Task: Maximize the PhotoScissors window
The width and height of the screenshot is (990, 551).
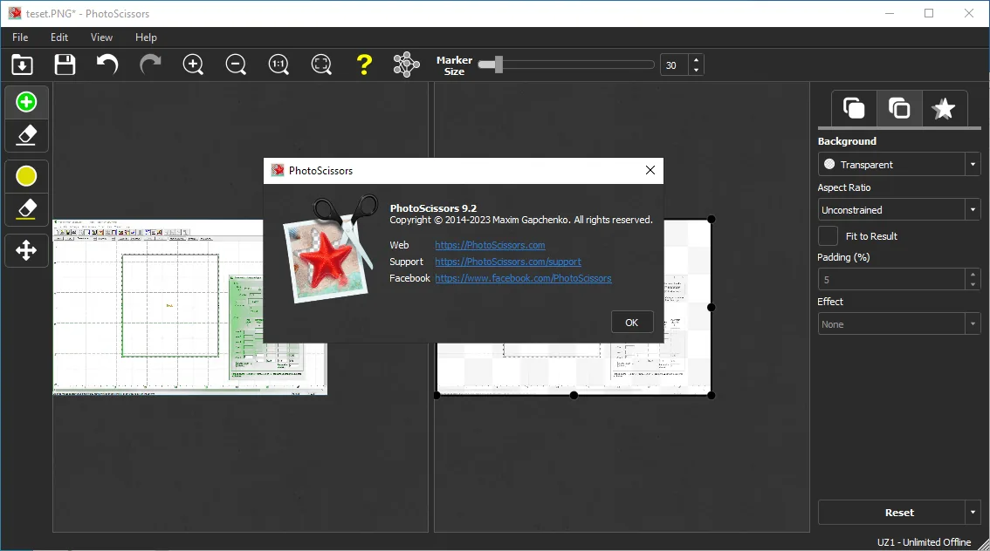Action: (x=929, y=13)
